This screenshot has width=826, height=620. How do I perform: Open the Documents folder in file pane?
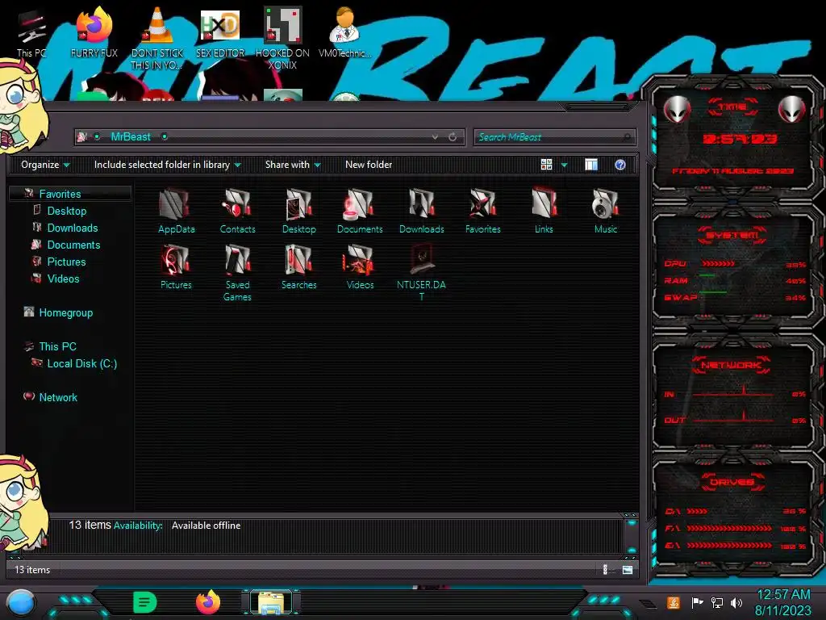[x=360, y=211]
